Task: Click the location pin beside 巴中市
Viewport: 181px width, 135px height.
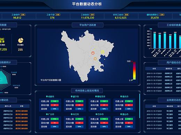Action: (x=96, y=114)
